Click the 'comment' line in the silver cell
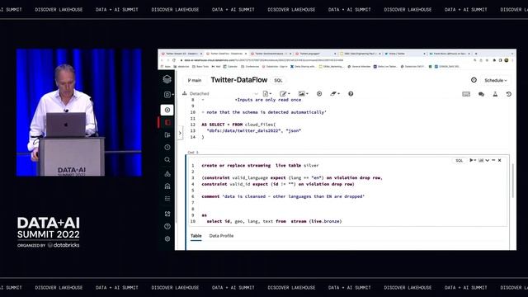 (x=283, y=196)
